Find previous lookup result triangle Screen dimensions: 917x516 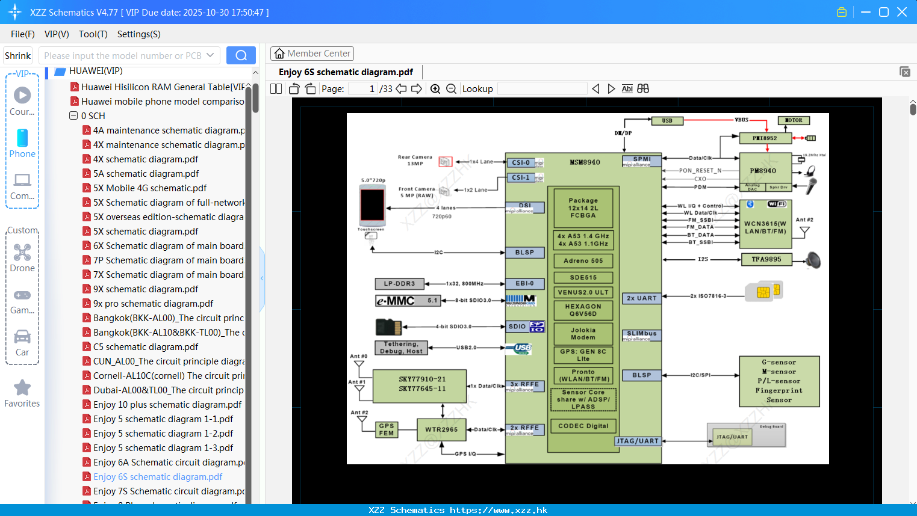pos(595,88)
